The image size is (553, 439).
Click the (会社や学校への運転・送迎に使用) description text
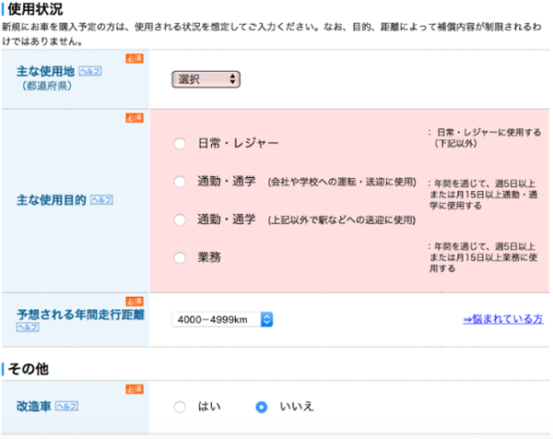pyautogui.click(x=342, y=182)
